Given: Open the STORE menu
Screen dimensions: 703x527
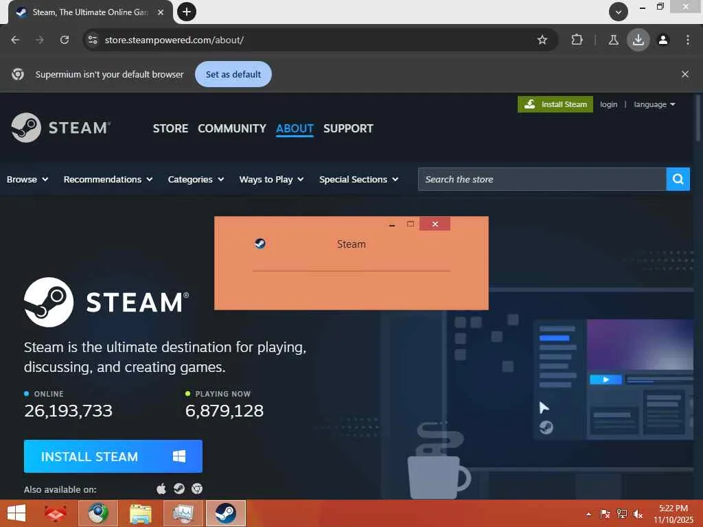Looking at the screenshot, I should click(170, 128).
